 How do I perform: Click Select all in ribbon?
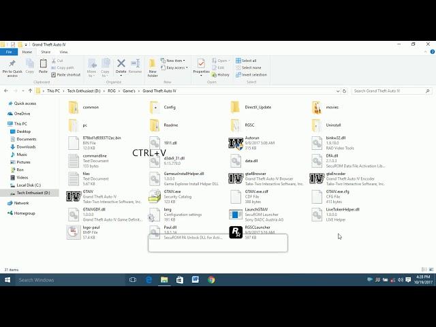(x=246, y=61)
